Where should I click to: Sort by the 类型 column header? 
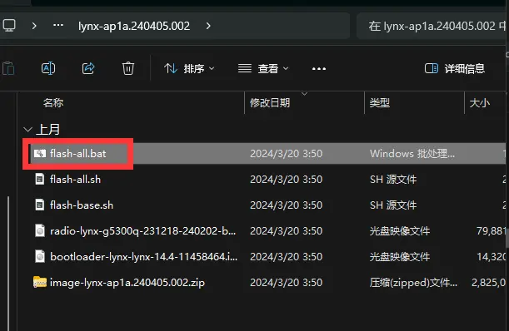pos(380,103)
